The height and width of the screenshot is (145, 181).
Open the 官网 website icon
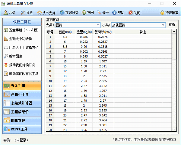(84, 12)
